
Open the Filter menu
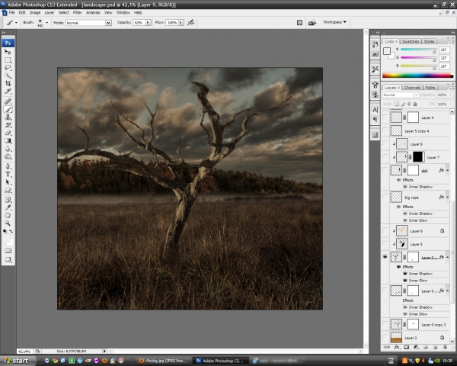77,12
